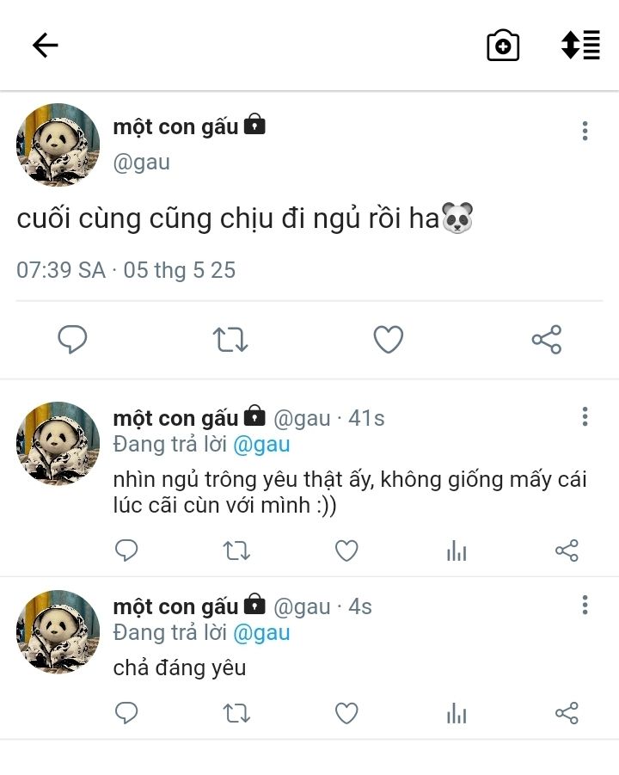Open three-dot menu on the 4s reply
Image resolution: width=619 pixels, height=775 pixels.
[585, 605]
